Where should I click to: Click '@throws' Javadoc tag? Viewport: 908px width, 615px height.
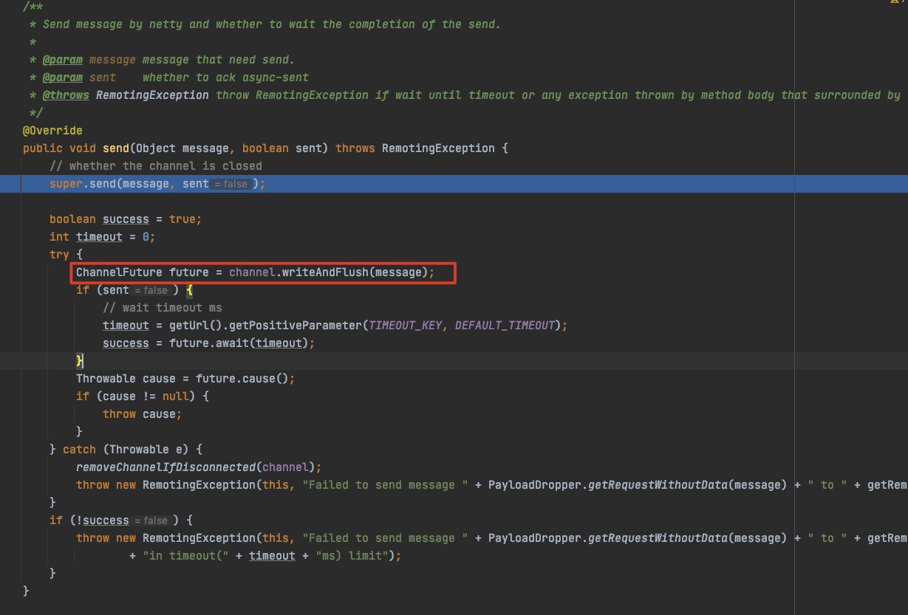point(66,95)
